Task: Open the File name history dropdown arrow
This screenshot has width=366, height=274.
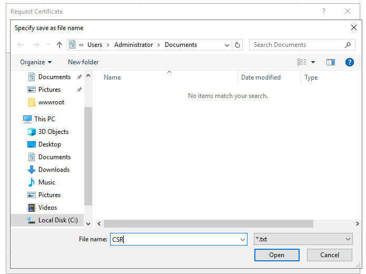Action: [242, 239]
